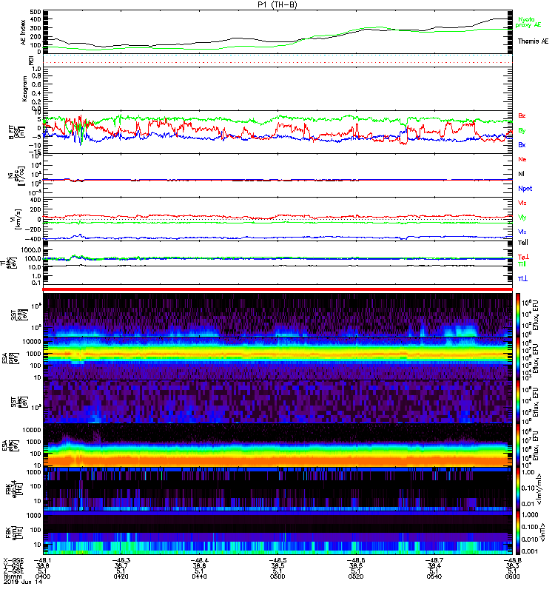The image size is (555, 592).
Task: Select the black Tell legend label
Action: pyautogui.click(x=523, y=243)
